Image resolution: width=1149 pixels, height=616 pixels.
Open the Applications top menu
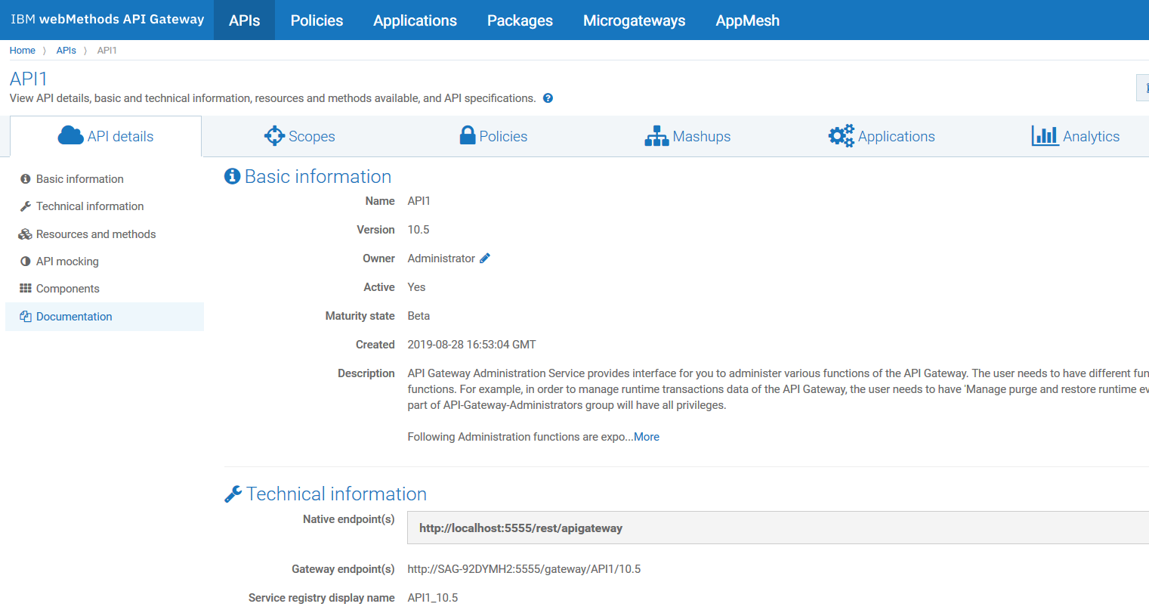coord(415,20)
